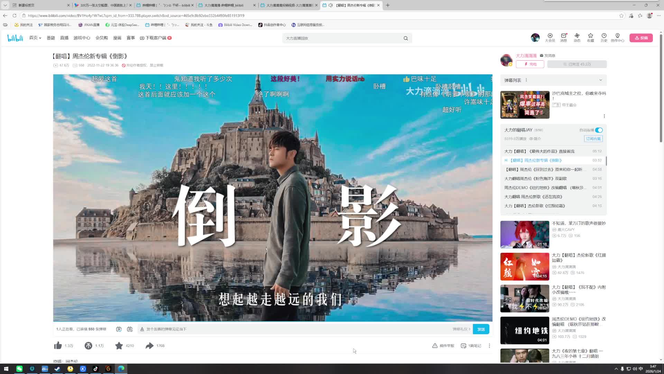Insert a coin using the coin icon
This screenshot has width=664, height=374.
tap(88, 345)
